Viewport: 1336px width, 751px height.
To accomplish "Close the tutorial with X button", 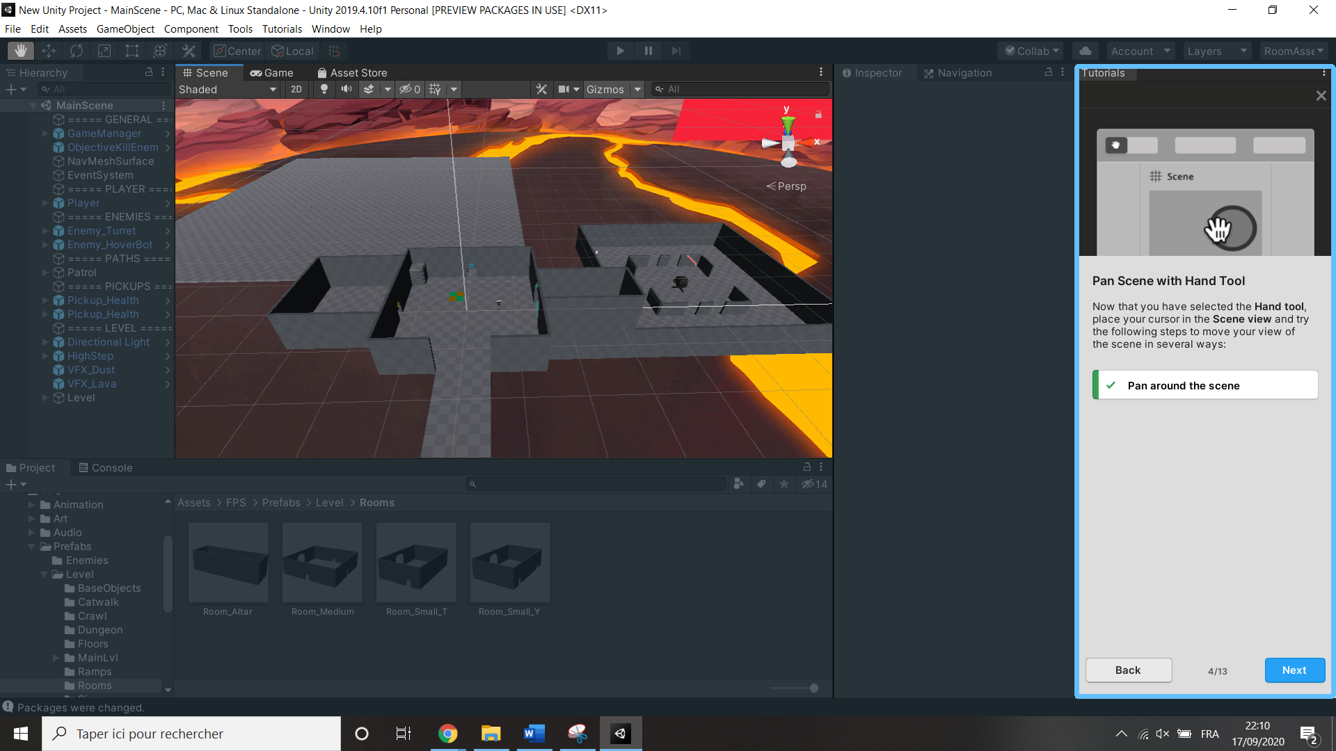I will 1321,96.
